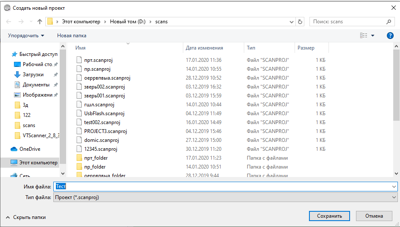Open the Help question mark icon

(x=390, y=36)
